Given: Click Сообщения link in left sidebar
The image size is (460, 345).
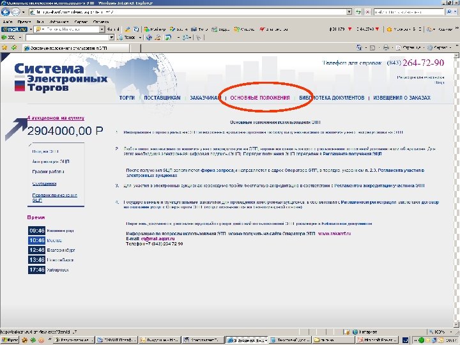Looking at the screenshot, I should (x=44, y=183).
